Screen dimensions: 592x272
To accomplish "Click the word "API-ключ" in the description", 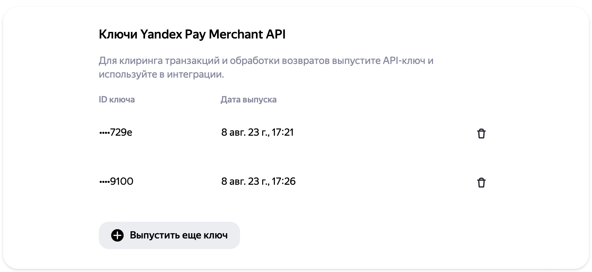I will pos(404,61).
